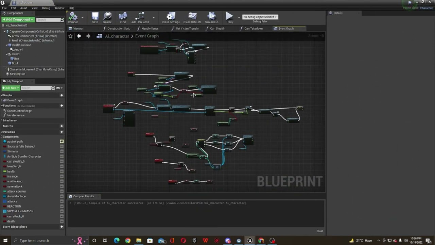Start Simulation from the toolbar
The width and height of the screenshot is (435, 245).
[211, 17]
